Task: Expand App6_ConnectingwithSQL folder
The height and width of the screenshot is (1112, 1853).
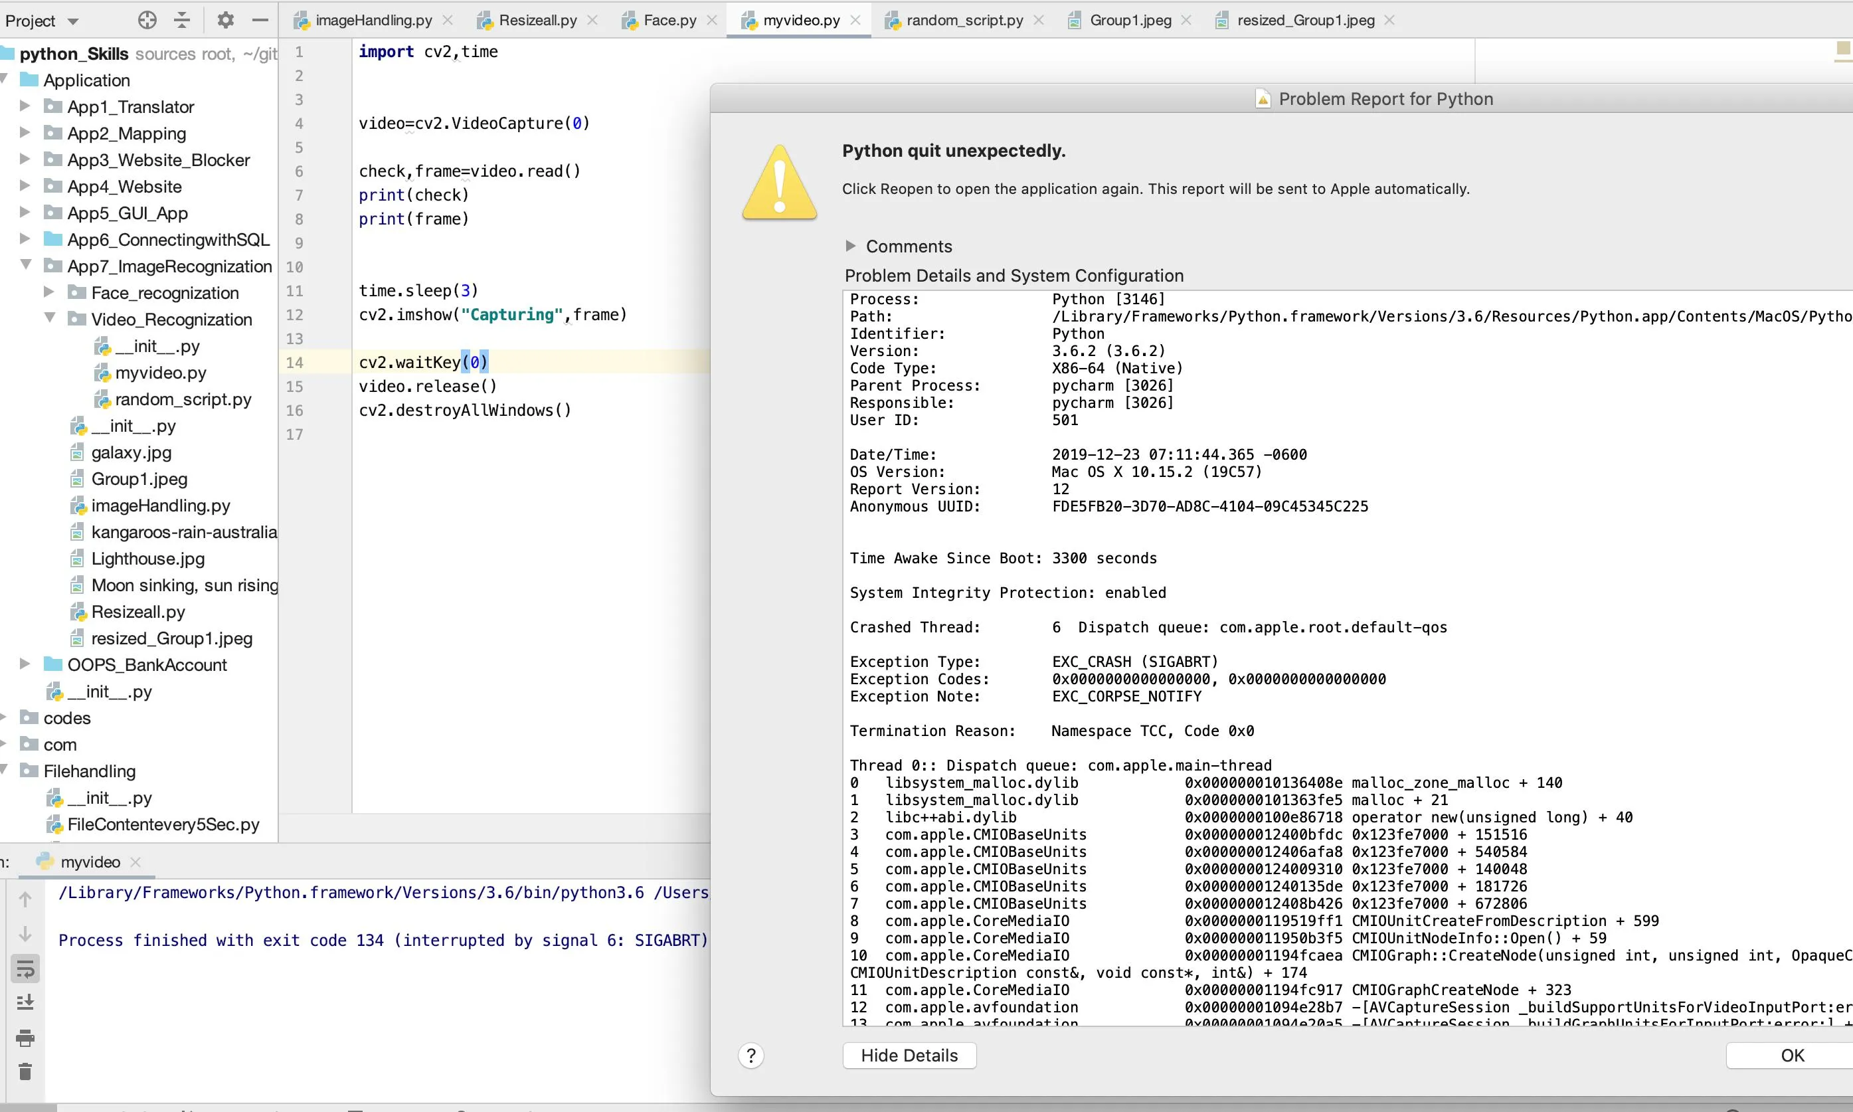Action: tap(25, 239)
